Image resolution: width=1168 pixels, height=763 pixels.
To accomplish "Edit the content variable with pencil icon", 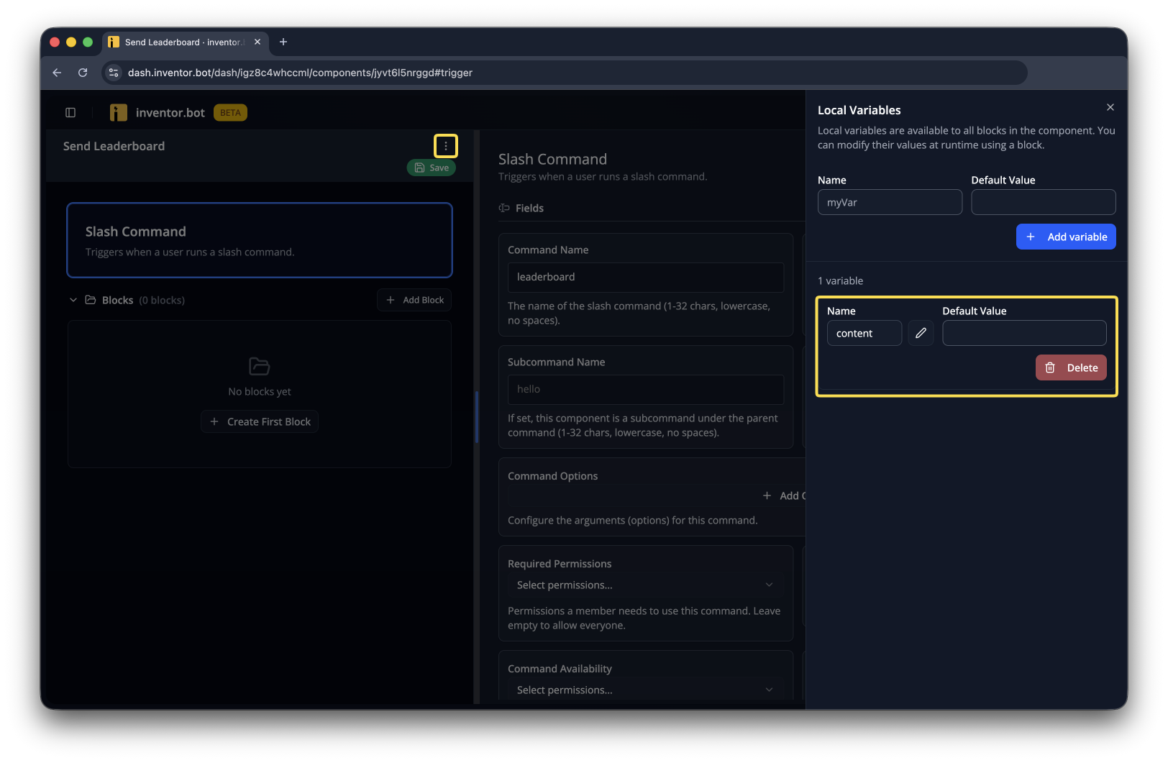I will pos(921,333).
